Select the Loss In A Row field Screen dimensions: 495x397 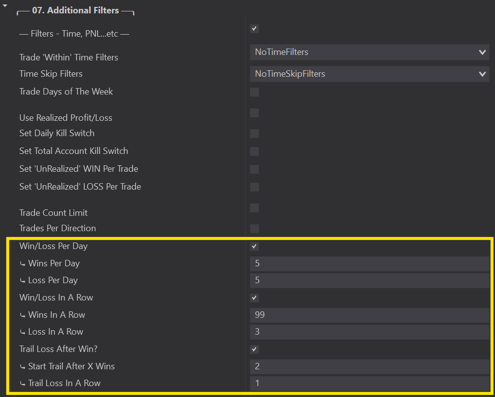[x=369, y=332]
